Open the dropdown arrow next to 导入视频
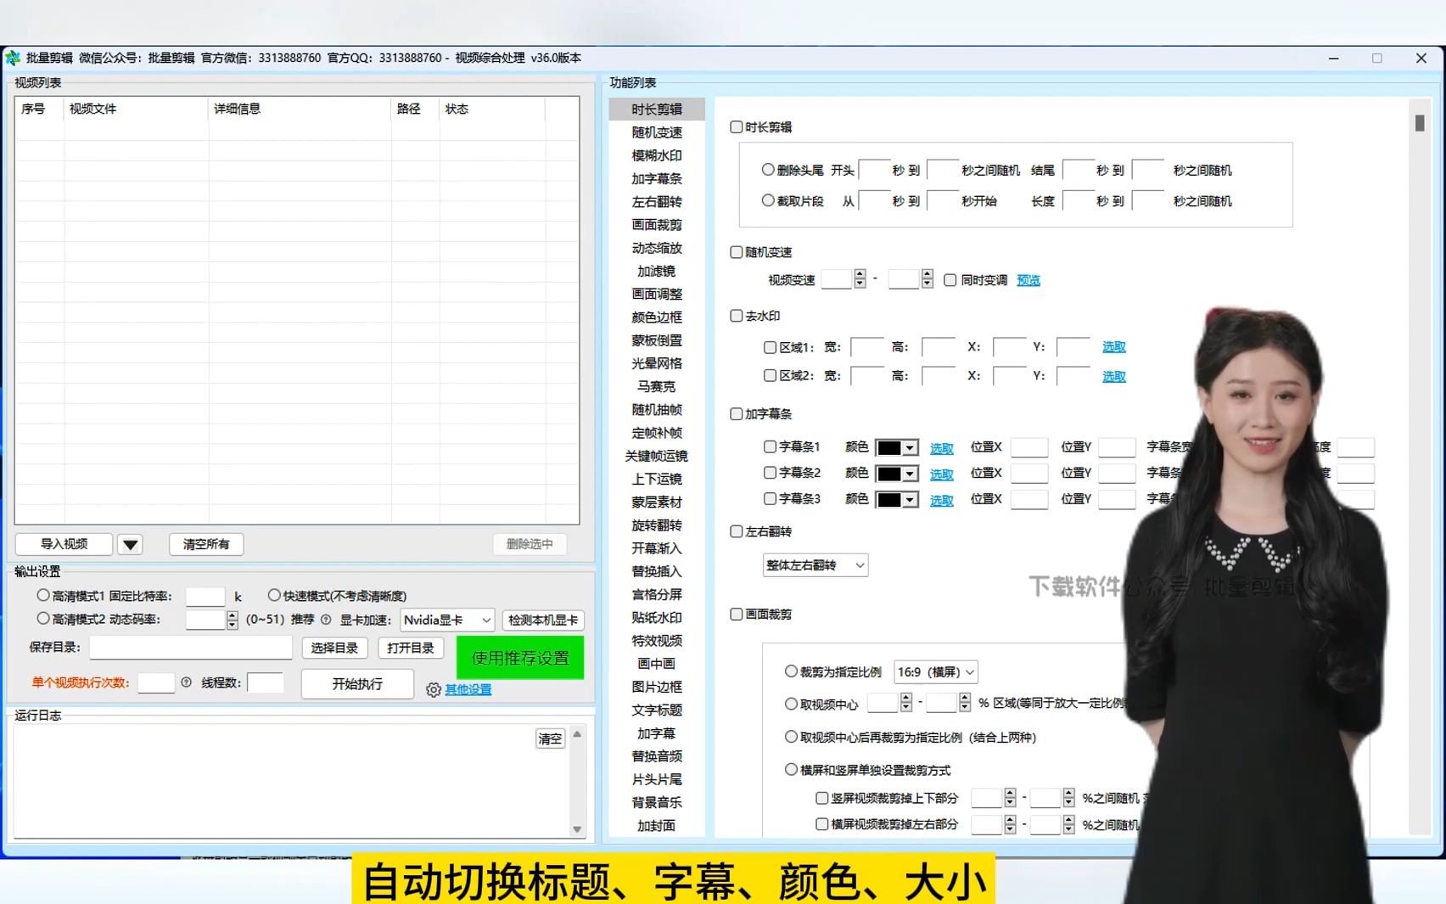1446x904 pixels. (x=130, y=544)
